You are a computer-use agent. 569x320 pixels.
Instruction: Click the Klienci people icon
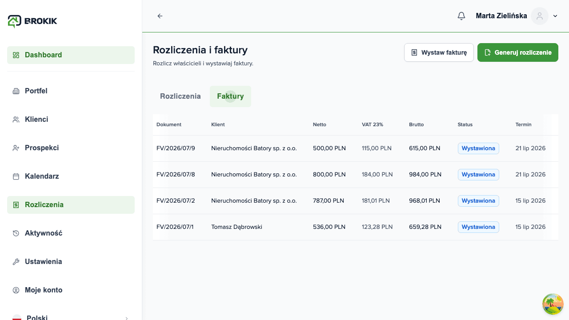[x=16, y=120]
